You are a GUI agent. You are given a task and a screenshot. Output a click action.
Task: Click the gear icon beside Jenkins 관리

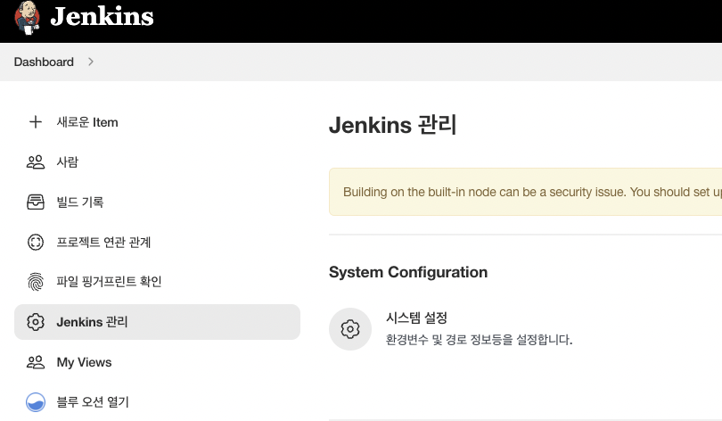coord(36,322)
